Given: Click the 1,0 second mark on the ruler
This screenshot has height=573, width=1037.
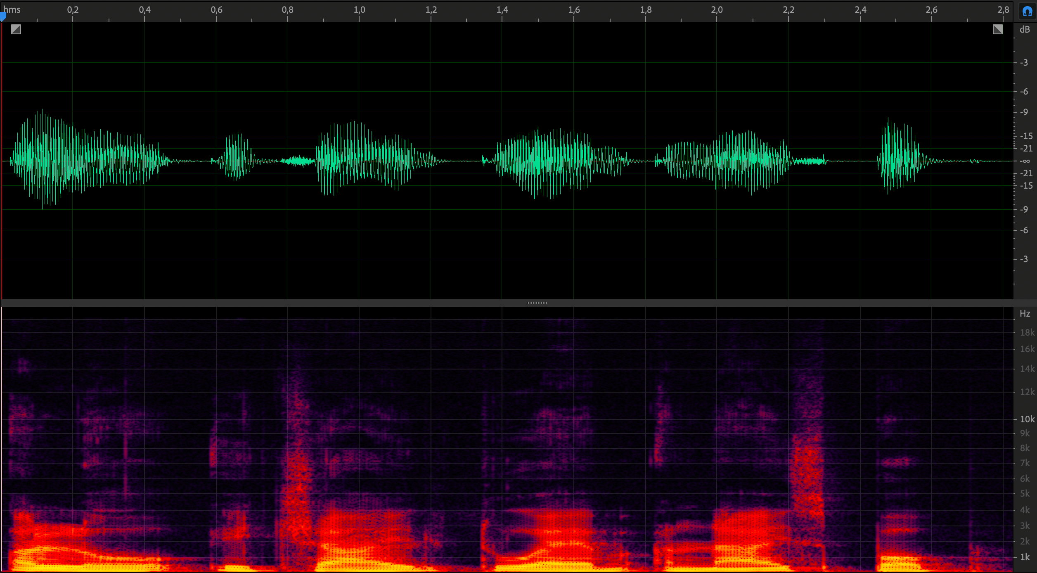Looking at the screenshot, I should point(359,9).
